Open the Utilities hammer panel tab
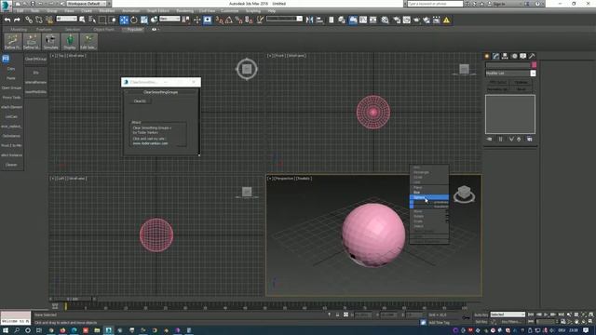Image resolution: width=596 pixels, height=335 pixels. coord(532,56)
